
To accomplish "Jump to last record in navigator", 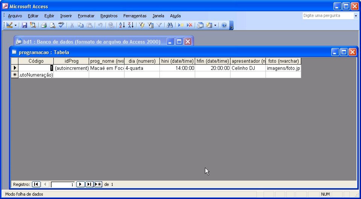I will coord(89,184).
